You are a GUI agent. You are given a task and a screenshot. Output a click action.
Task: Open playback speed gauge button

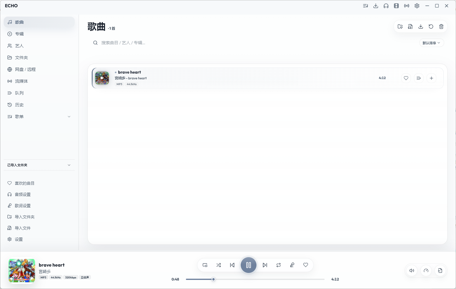(x=426, y=271)
